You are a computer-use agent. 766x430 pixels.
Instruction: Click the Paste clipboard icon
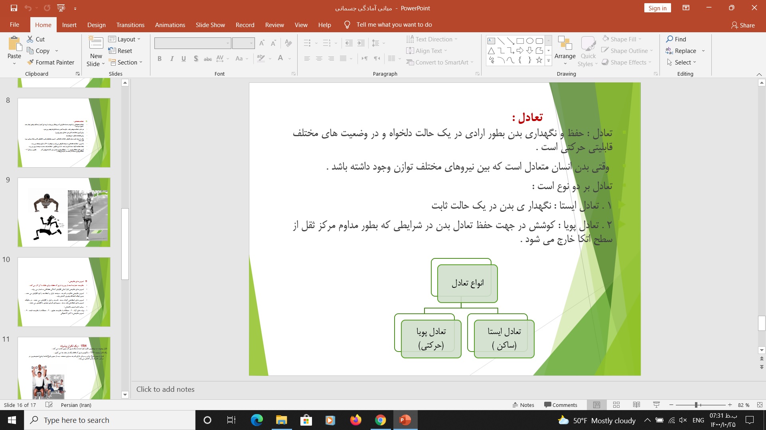[x=14, y=44]
